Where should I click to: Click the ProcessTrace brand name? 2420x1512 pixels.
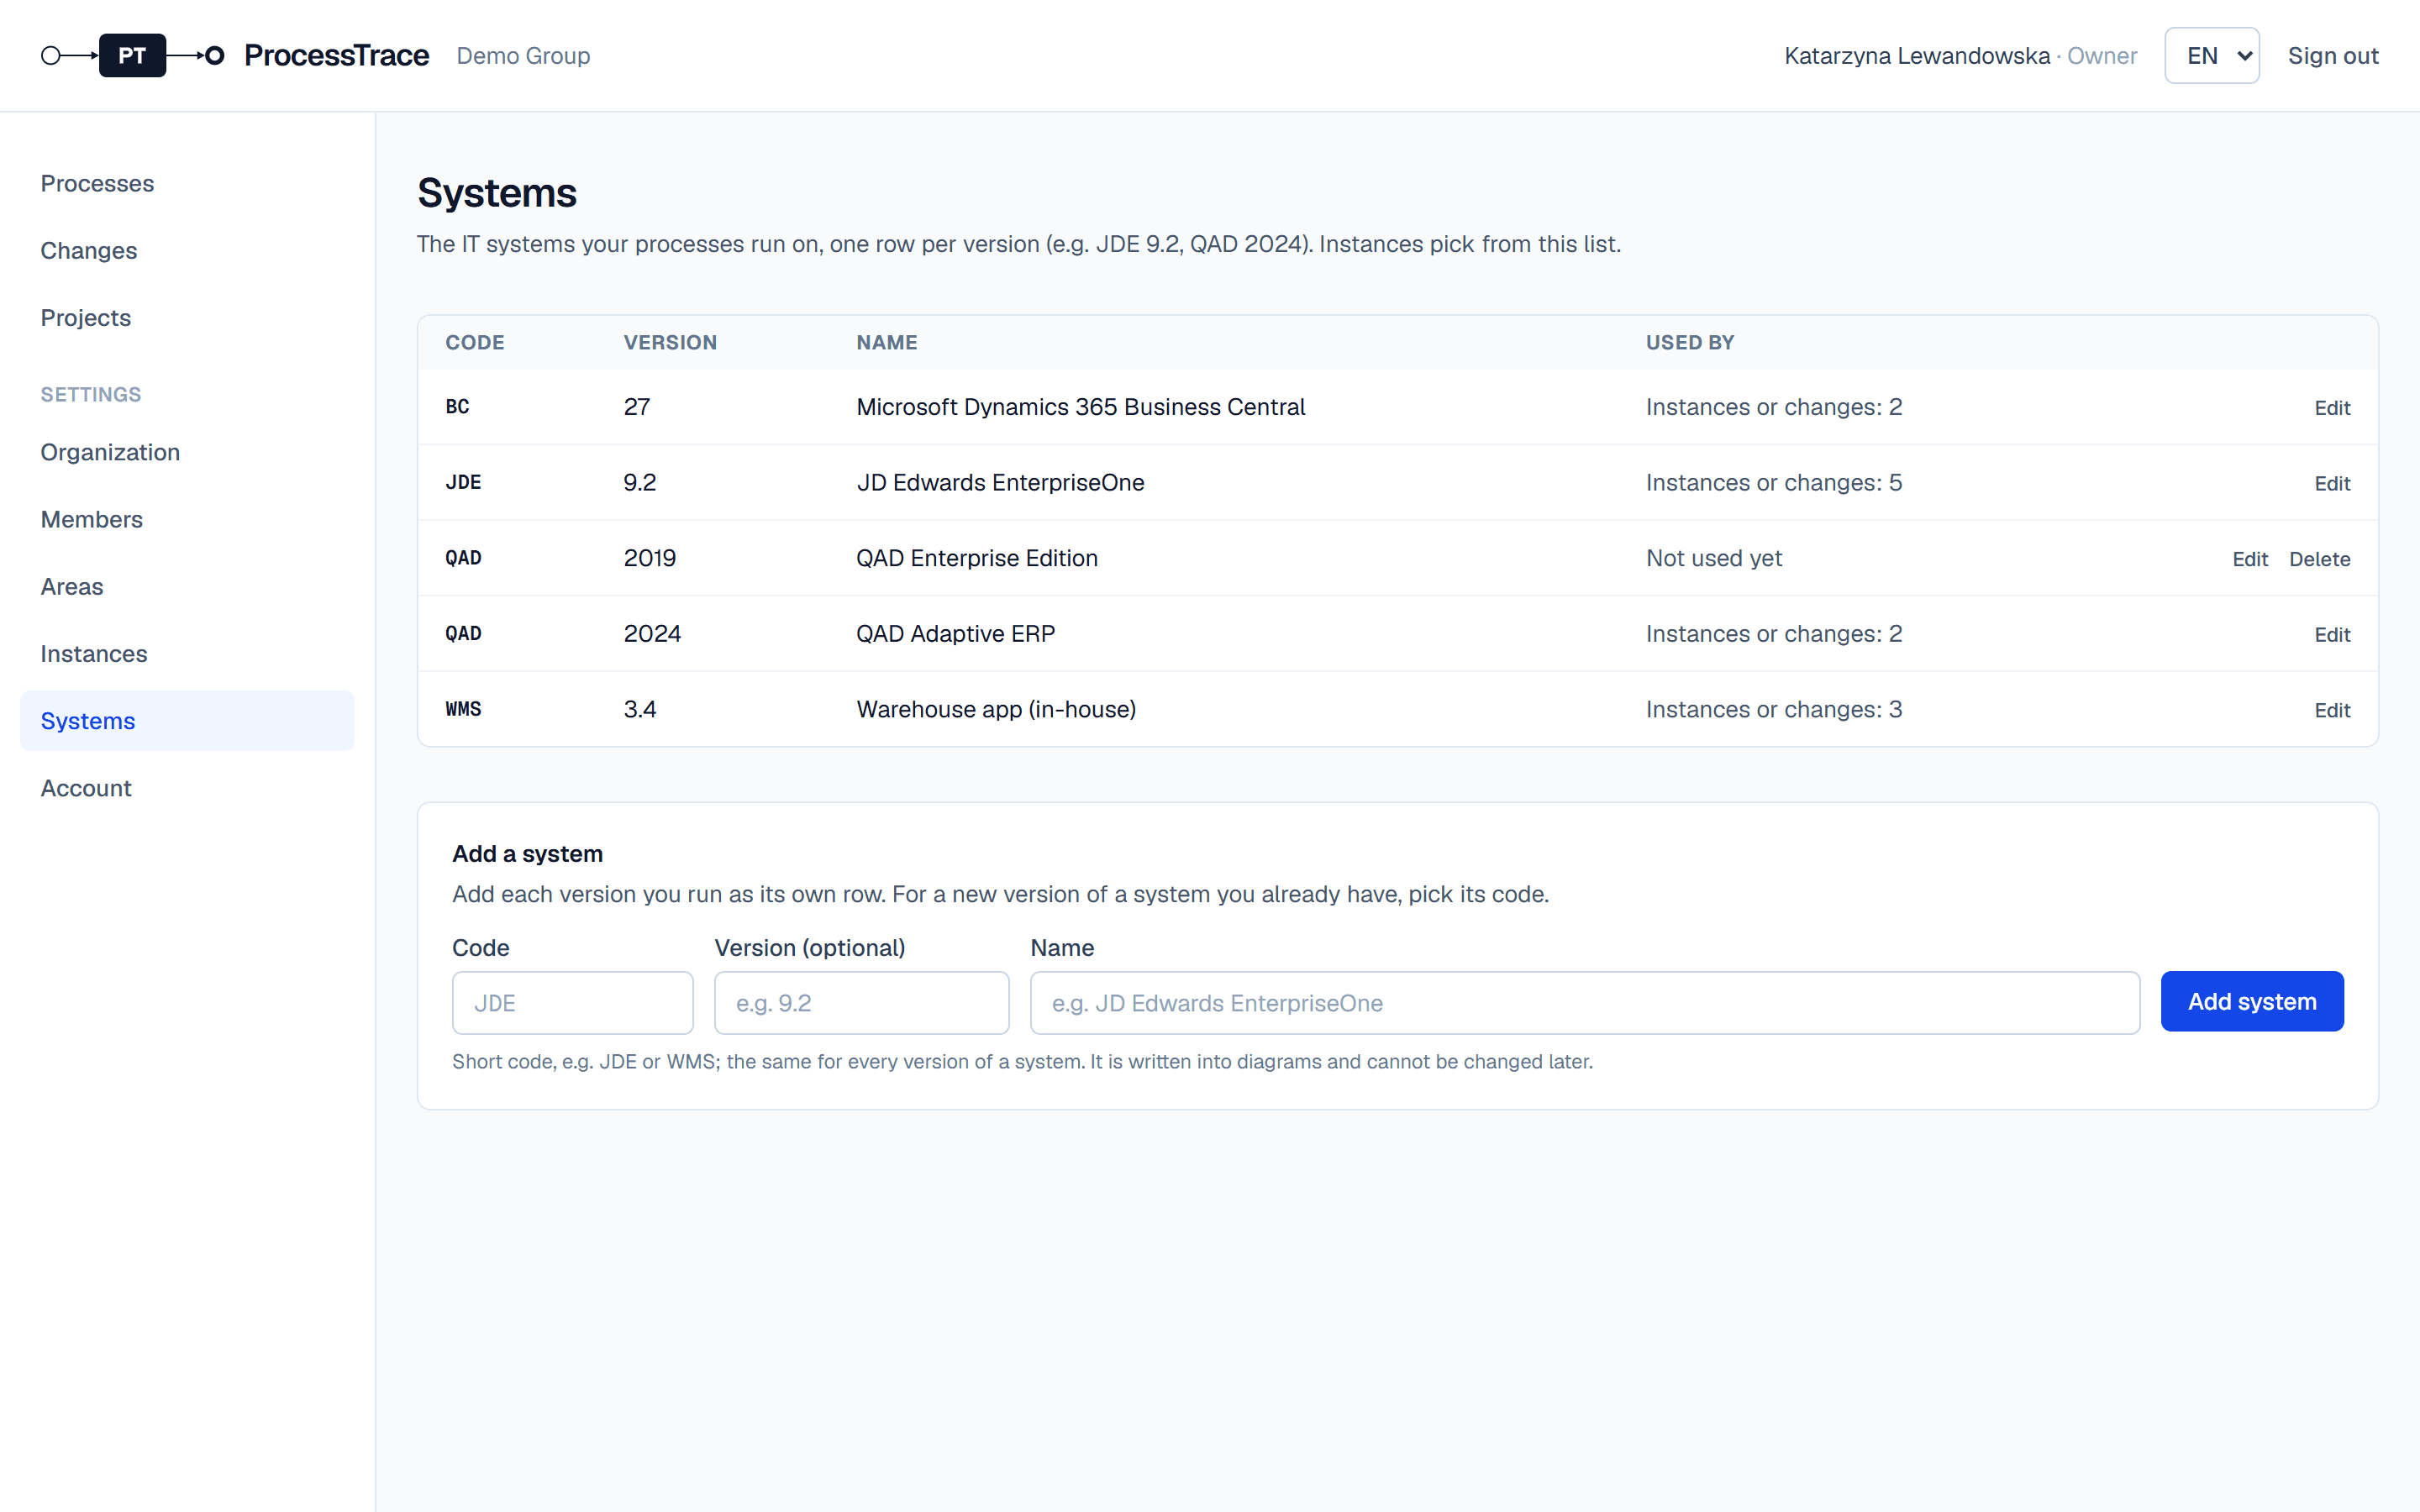pyautogui.click(x=336, y=55)
